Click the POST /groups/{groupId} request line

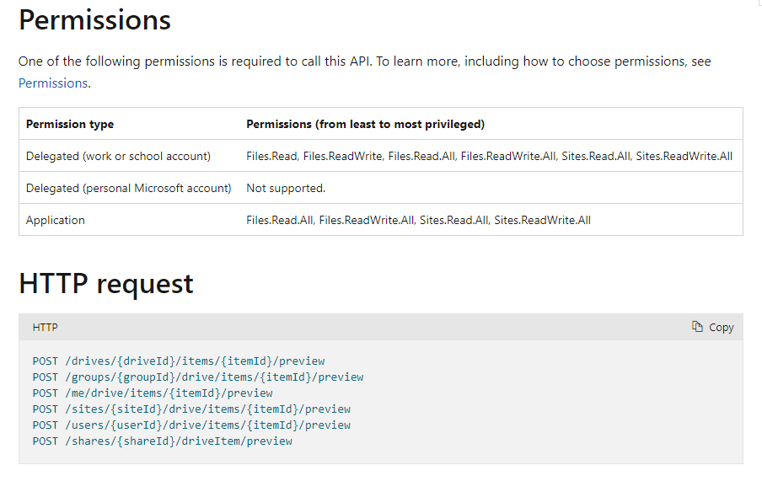click(x=198, y=377)
